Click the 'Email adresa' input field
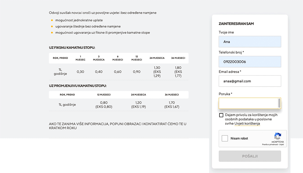Viewport: 303px width, 173px height. pyautogui.click(x=250, y=81)
